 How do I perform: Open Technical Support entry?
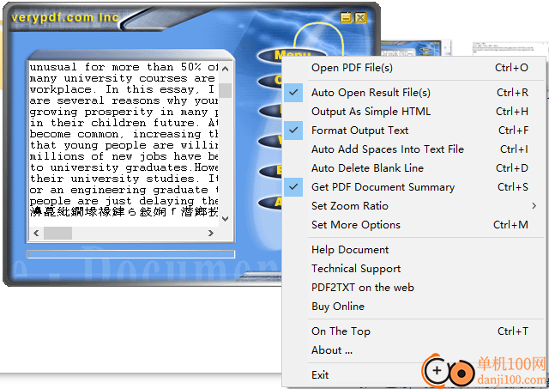[x=413, y=269]
